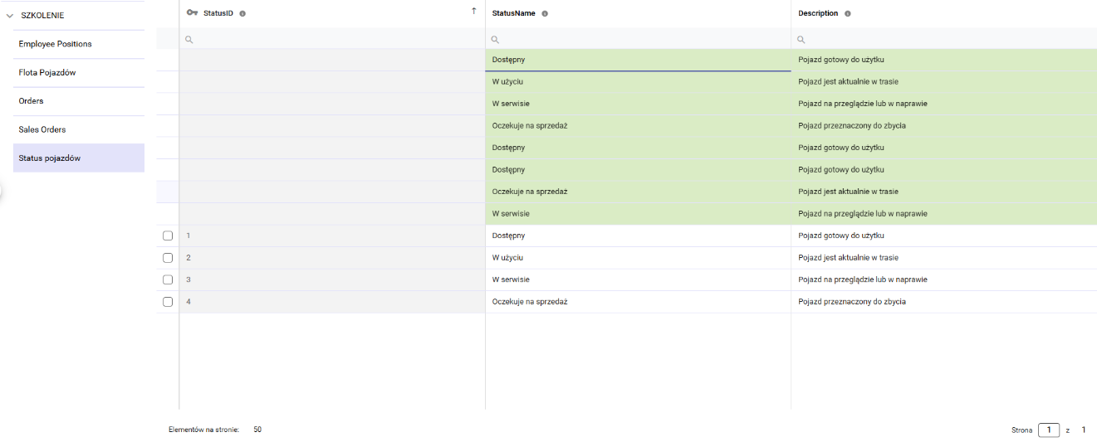
Task: Collapse the SZKOLENIE group chevron
Action: coord(10,15)
